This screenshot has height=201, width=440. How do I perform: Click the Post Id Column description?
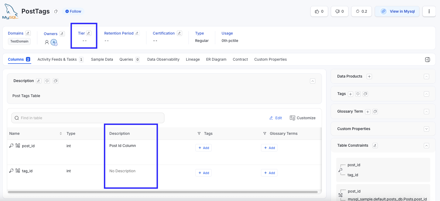coord(123,146)
